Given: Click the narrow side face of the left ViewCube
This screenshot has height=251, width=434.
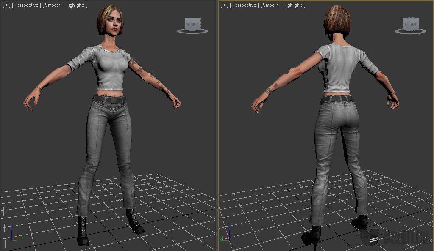Looking at the screenshot, I should pos(187,24).
